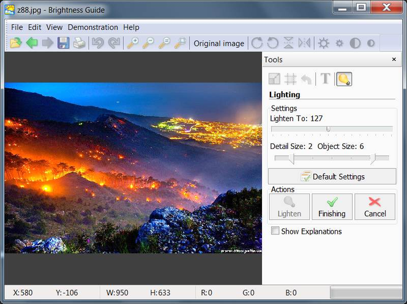The width and height of the screenshot is (407, 304).
Task: Print the image with the printer icon
Action: point(79,43)
